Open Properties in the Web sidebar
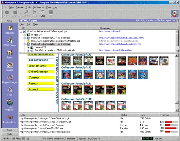This screenshot has width=180, height=141. pyautogui.click(x=9, y=29)
